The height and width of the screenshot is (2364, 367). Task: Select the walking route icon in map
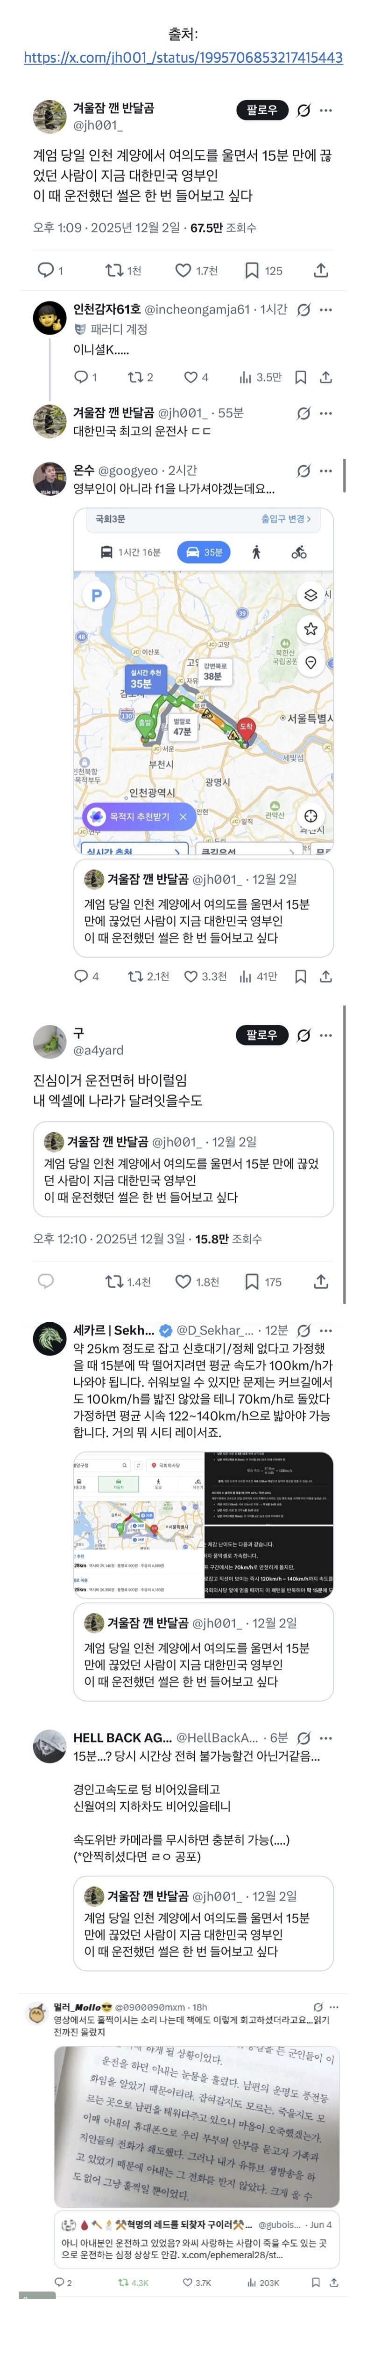[256, 552]
